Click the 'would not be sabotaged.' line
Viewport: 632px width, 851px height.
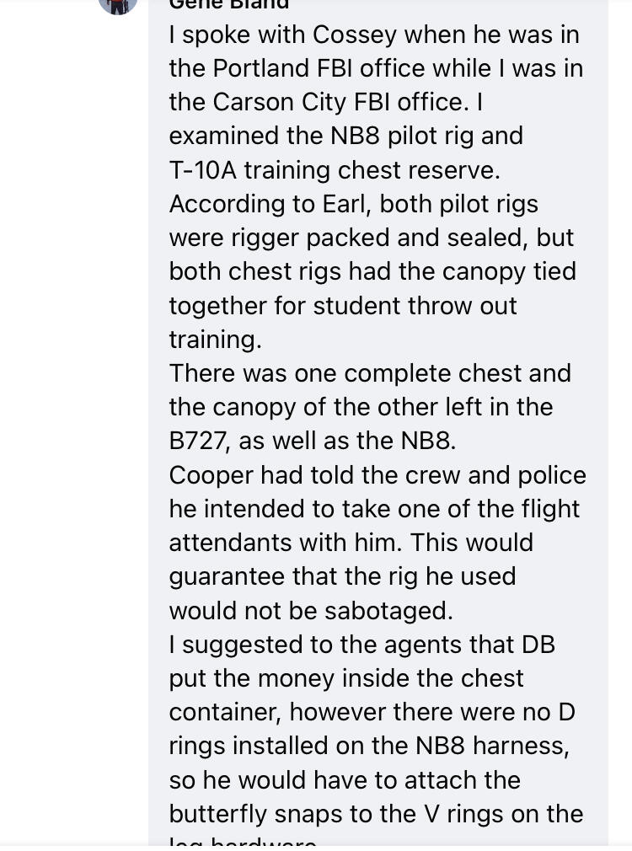[x=311, y=611]
